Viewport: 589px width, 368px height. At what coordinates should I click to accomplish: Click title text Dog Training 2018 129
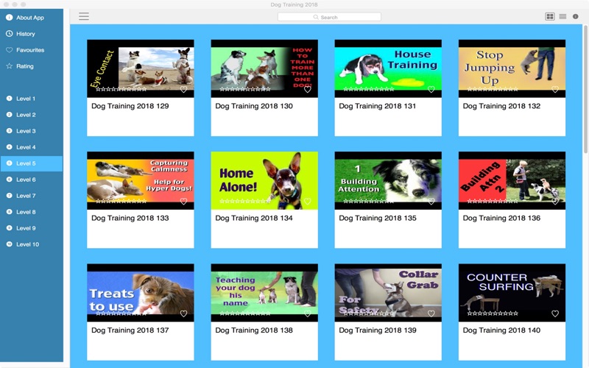click(x=130, y=106)
